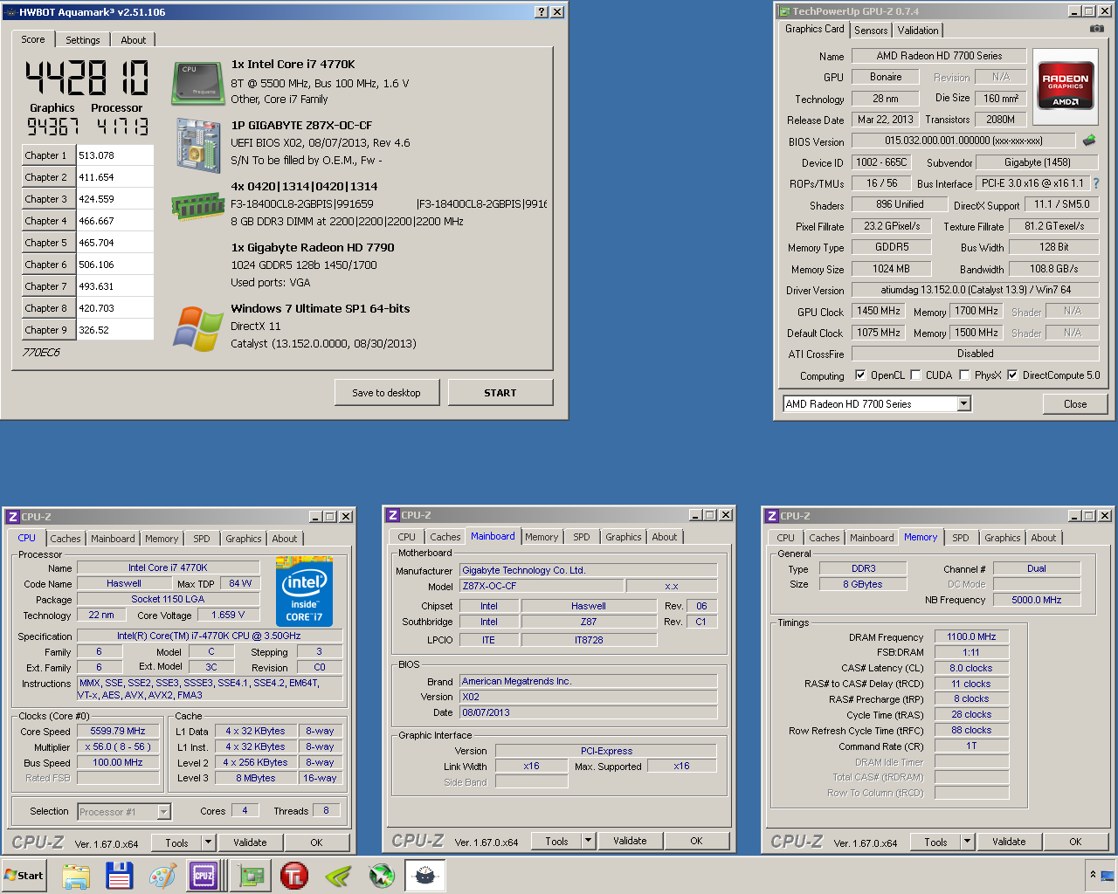Click the motherboard icon in Aquamark
The height and width of the screenshot is (894, 1118).
pos(197,146)
